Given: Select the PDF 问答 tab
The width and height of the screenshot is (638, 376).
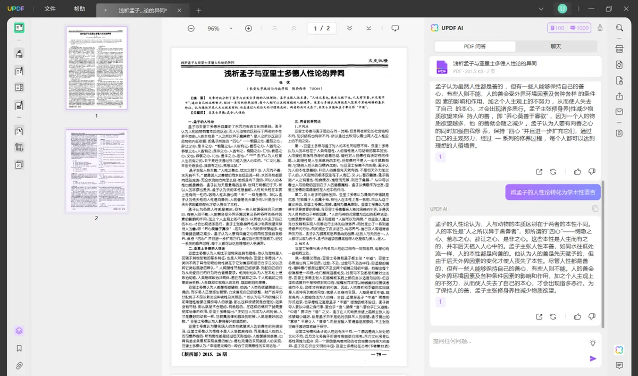Looking at the screenshot, I should click(475, 46).
